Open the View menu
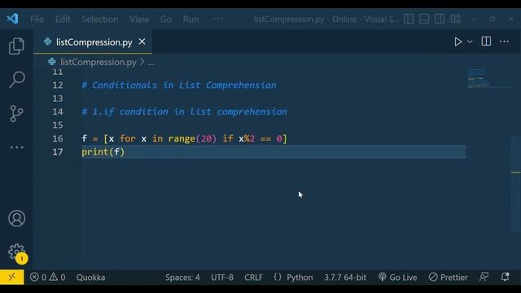Image resolution: width=521 pixels, height=293 pixels. pyautogui.click(x=139, y=20)
